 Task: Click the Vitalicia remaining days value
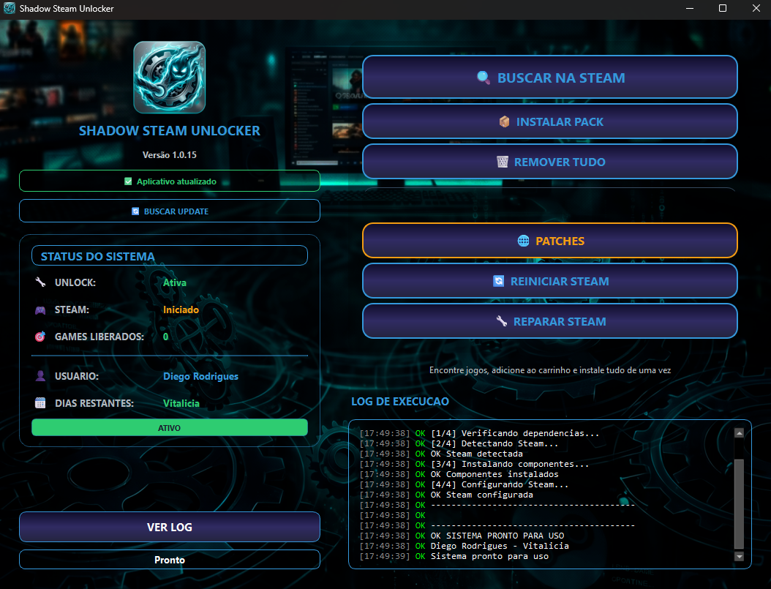(x=181, y=403)
